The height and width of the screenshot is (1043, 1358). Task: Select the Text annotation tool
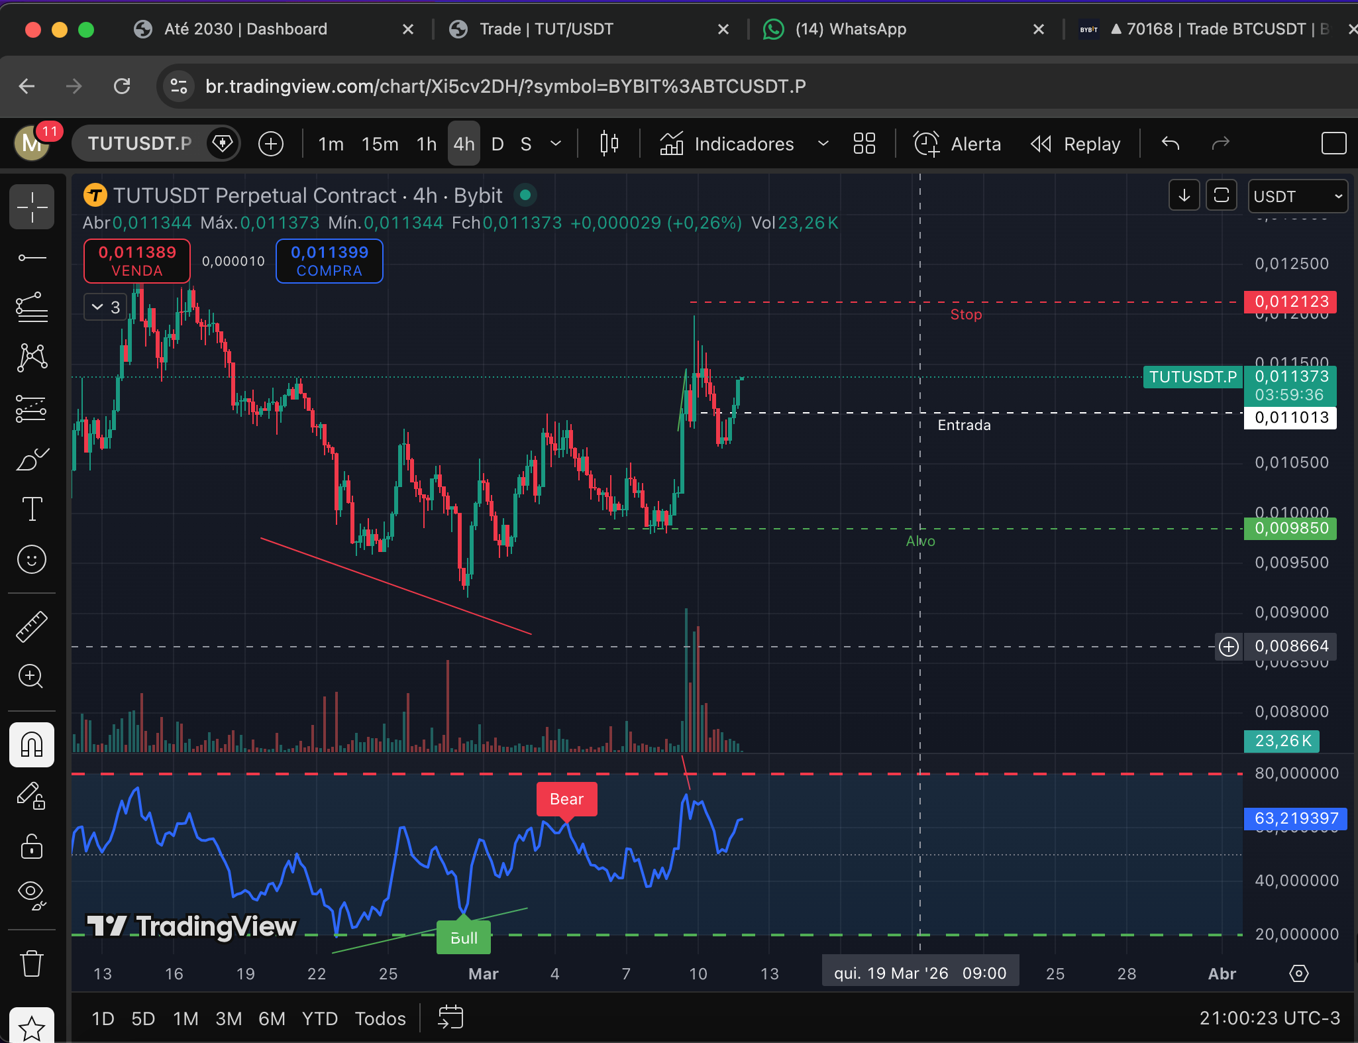point(32,509)
